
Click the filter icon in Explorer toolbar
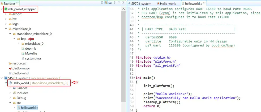(110, 3)
